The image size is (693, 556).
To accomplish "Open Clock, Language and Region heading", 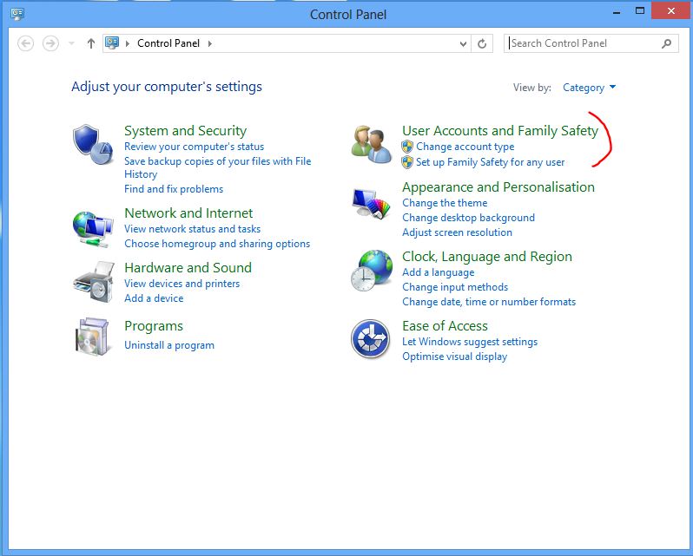I will click(x=487, y=257).
